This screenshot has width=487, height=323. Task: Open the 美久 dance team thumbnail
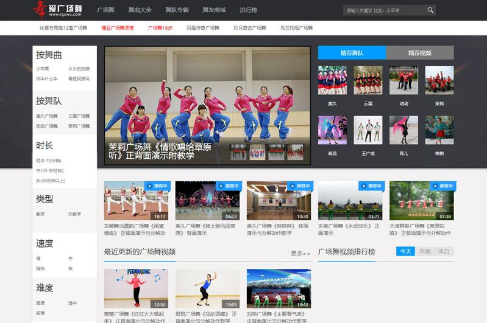[x=332, y=80]
